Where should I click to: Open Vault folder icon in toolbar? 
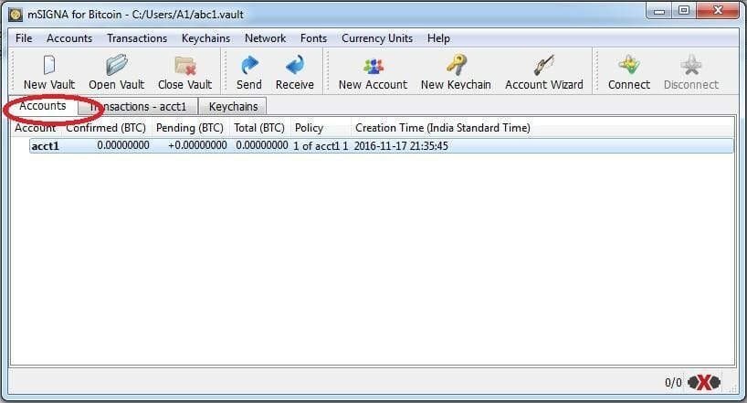pyautogui.click(x=117, y=65)
